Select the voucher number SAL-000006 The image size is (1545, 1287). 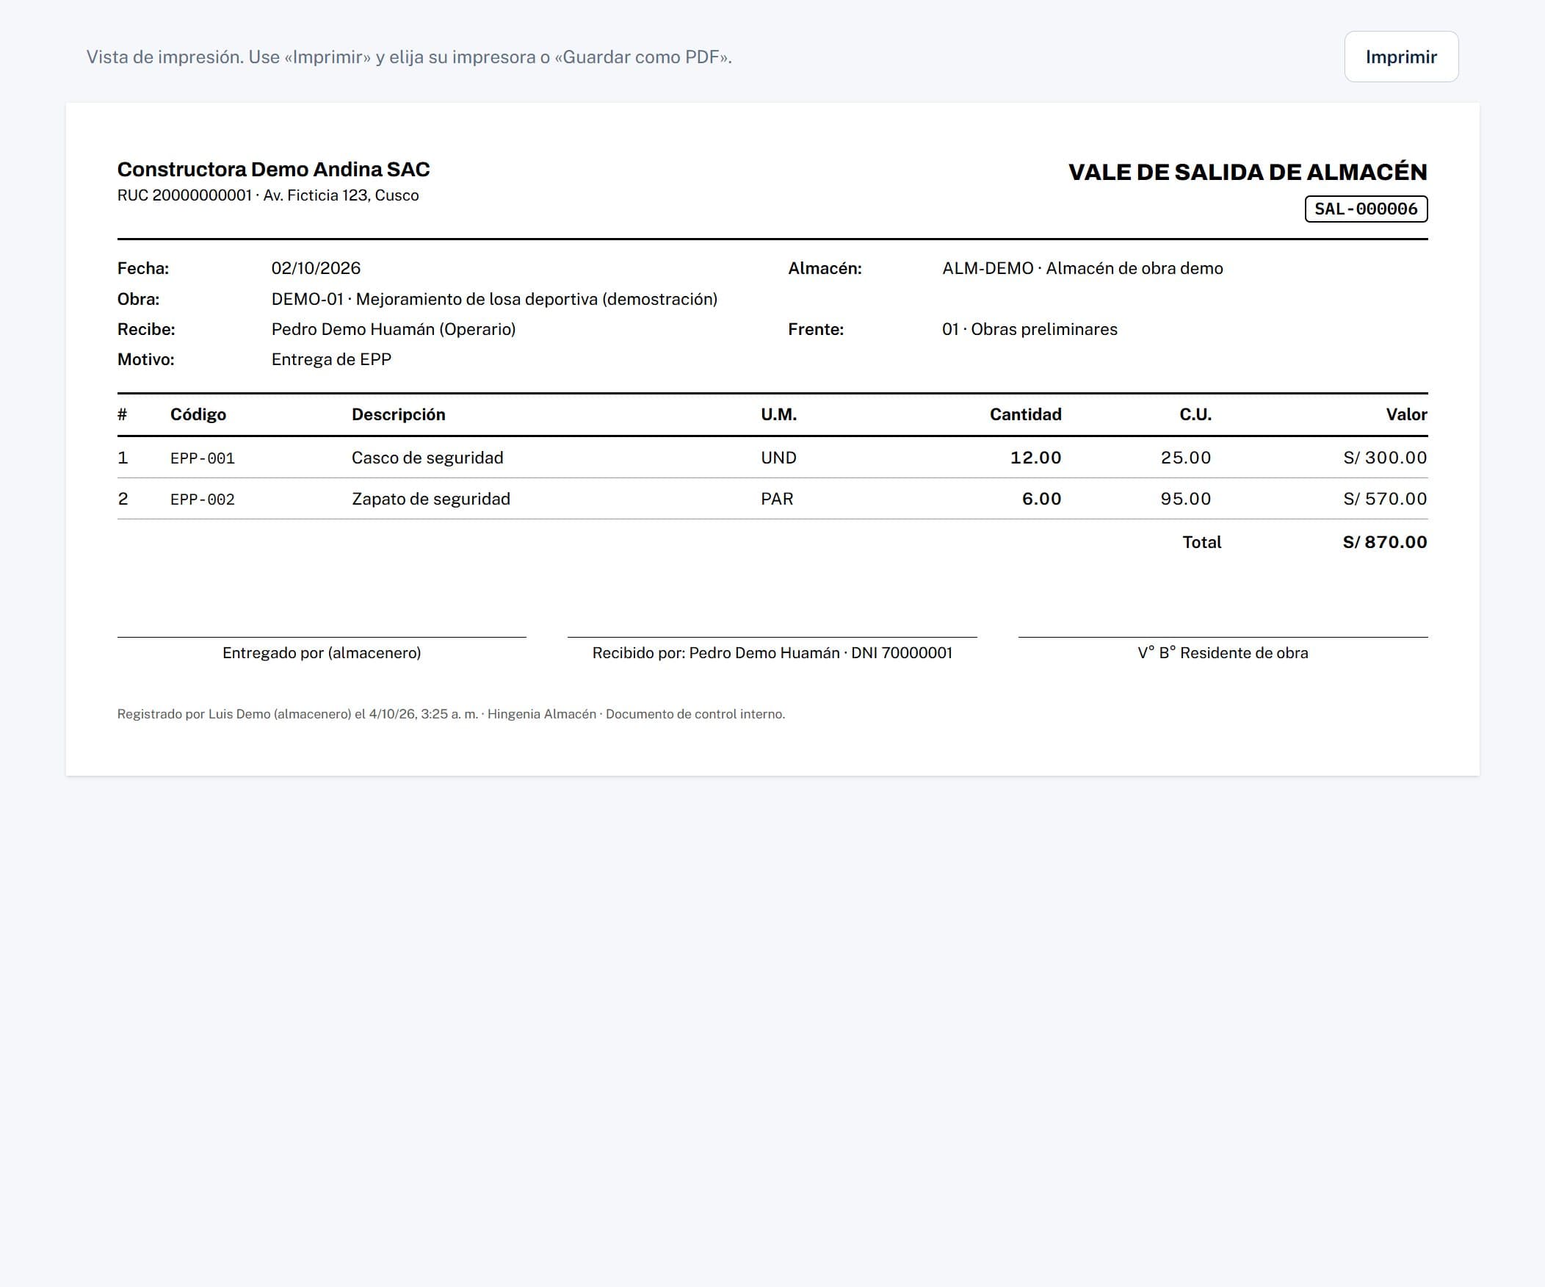(x=1366, y=209)
